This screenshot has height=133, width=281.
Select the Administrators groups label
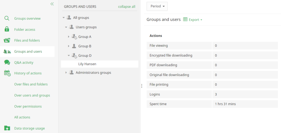[x=93, y=72]
